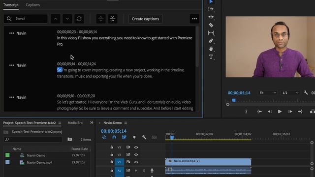Click the Project panel search field
Image resolution: width=315 pixels, height=177 pixels.
33,139
